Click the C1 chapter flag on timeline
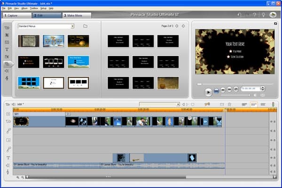The width and height of the screenshot is (282, 188). 68,114
